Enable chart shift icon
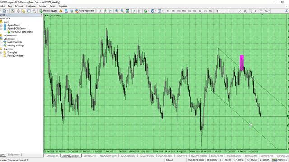 click(140, 11)
